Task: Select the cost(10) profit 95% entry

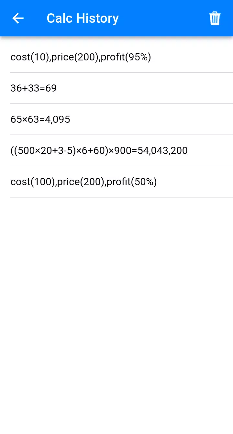Action: [x=81, y=57]
